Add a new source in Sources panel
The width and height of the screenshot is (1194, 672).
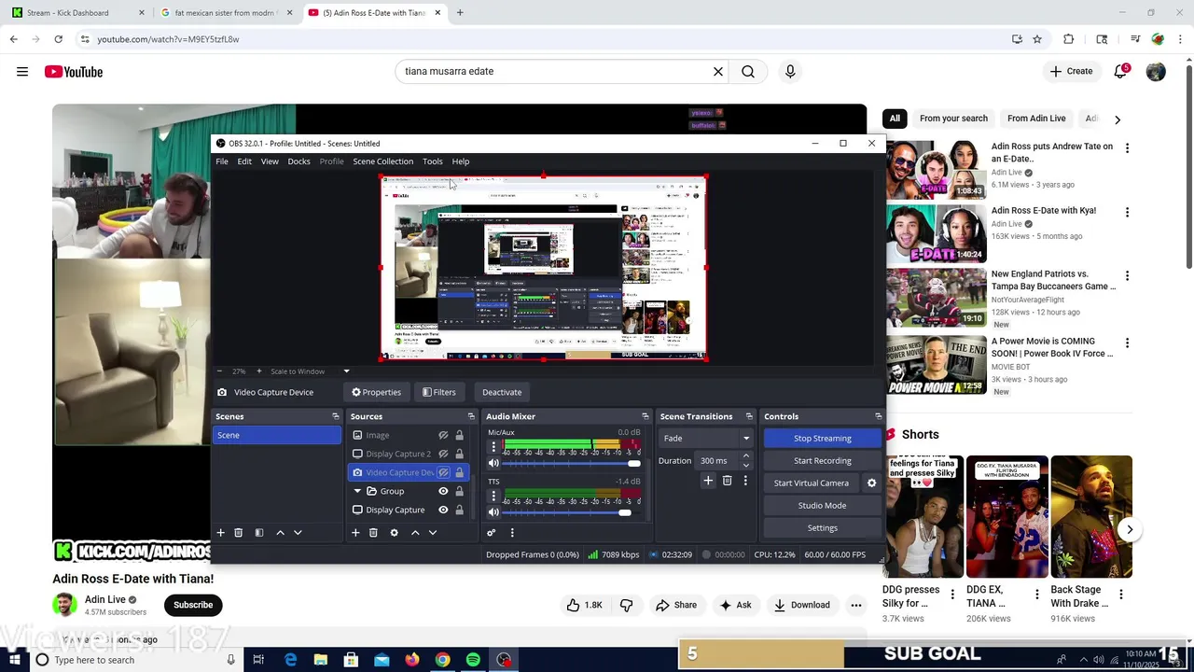click(x=355, y=532)
